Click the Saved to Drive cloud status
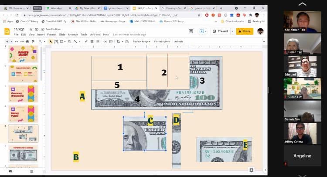This screenshot has height=177, width=327. 51,29
